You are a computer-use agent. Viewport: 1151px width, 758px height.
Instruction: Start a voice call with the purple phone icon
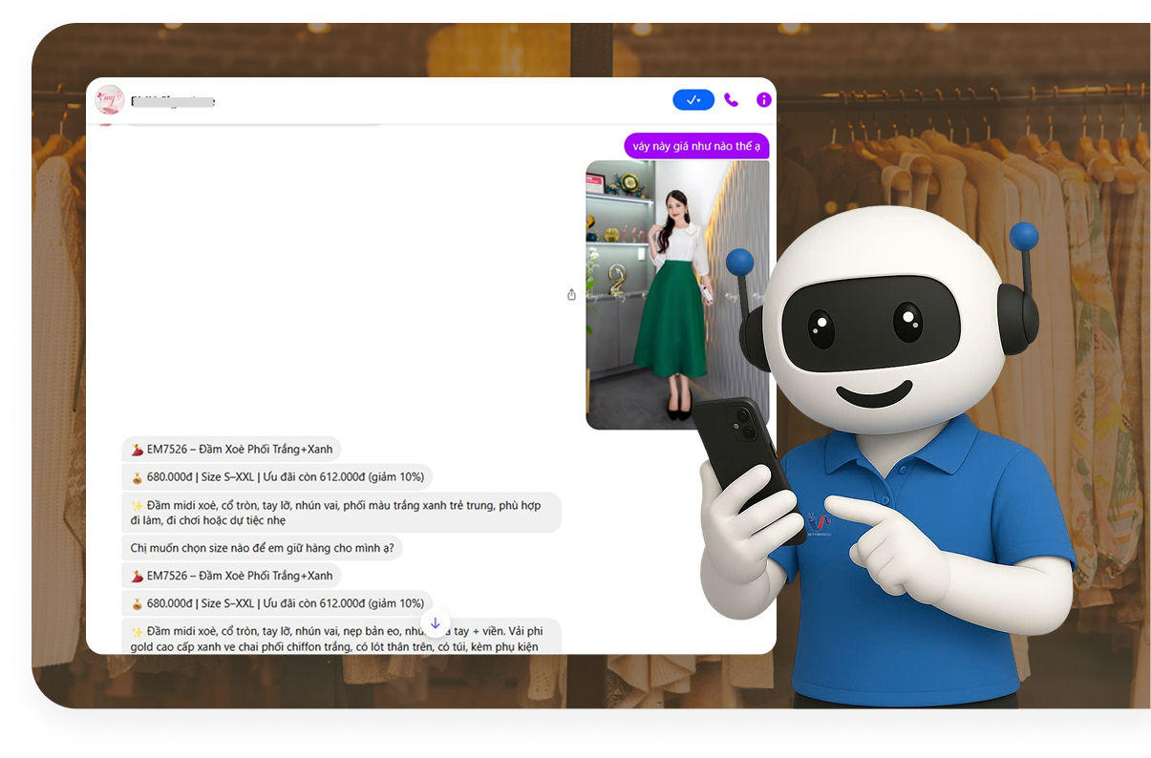tap(731, 100)
